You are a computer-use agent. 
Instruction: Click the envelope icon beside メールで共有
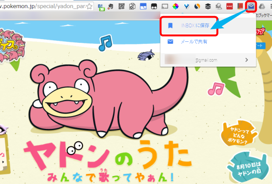click(x=170, y=42)
